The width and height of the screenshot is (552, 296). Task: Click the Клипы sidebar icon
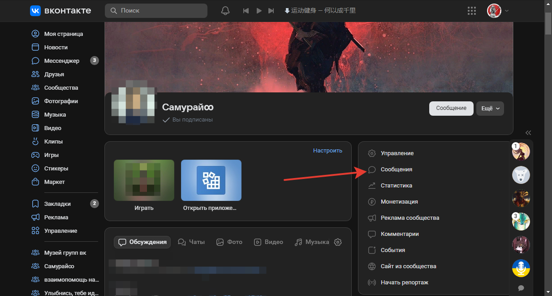35,141
